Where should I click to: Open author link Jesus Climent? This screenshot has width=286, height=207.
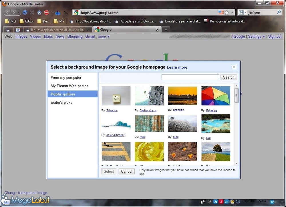pos(116,135)
